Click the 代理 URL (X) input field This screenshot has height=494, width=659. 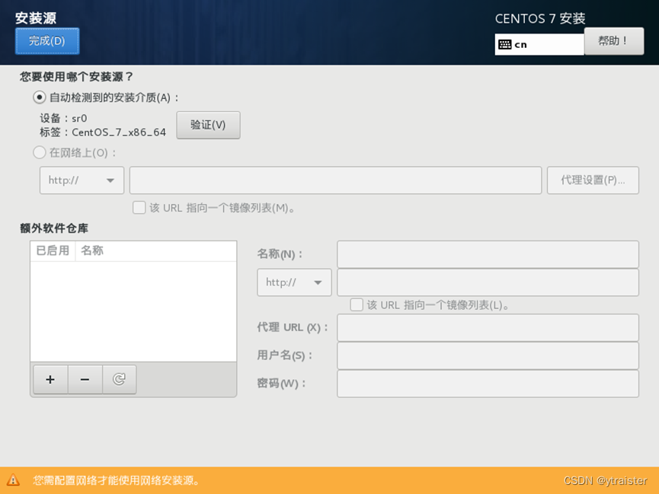coord(488,327)
